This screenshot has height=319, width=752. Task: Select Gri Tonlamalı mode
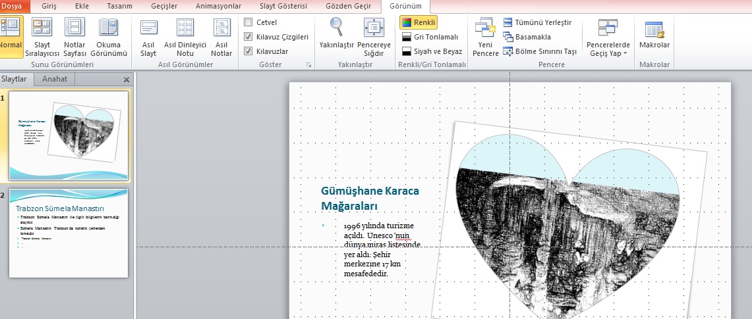tap(430, 37)
